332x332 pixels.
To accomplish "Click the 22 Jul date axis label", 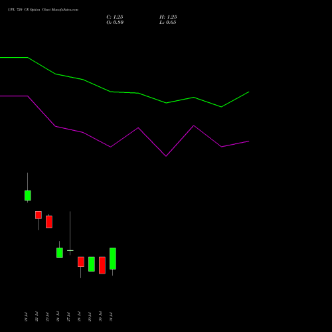I will point(37,317).
